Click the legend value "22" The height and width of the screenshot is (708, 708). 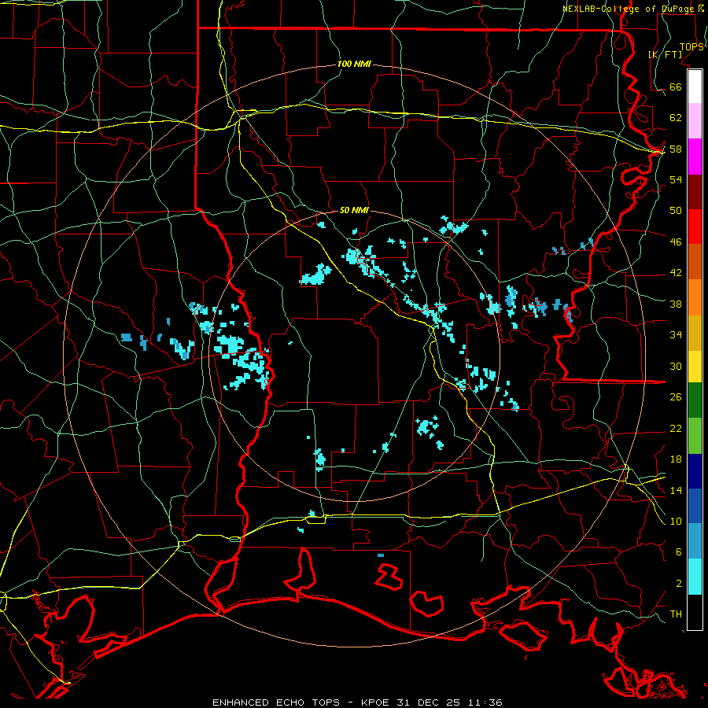(x=676, y=428)
